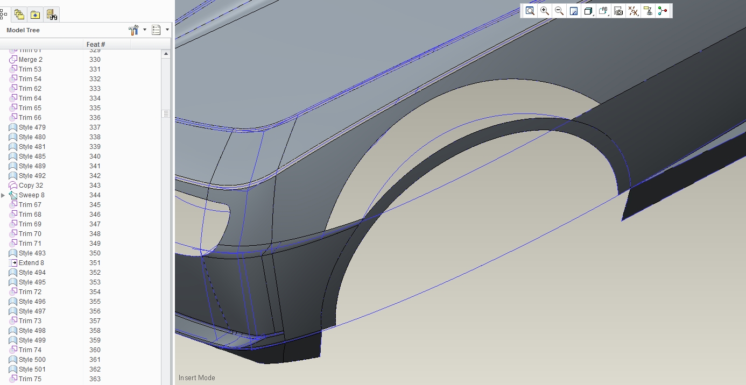Screen dimensions: 746x385
Task: Click the Style 501 surface icon
Action: 13,369
